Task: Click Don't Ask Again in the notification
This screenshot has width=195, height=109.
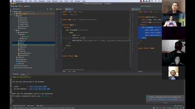Action: 172,99
